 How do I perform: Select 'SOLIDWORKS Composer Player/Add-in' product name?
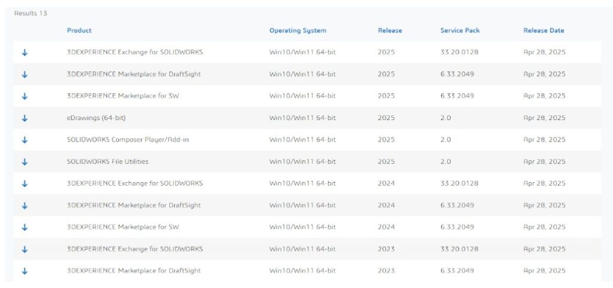pos(128,140)
